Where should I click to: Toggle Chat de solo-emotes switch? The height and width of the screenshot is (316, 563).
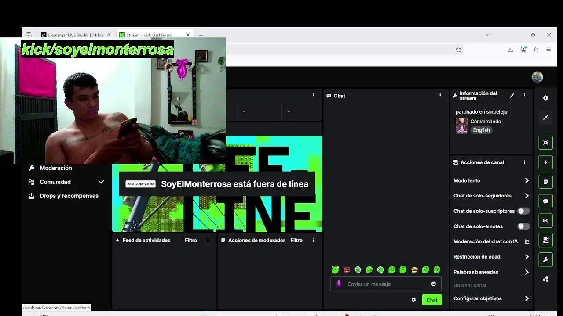523,226
